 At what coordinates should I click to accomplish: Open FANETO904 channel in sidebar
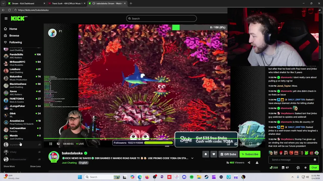pyautogui.click(x=22, y=100)
